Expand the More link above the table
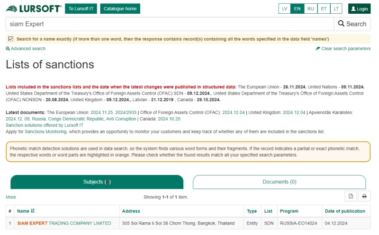This screenshot has width=379, height=235. tap(10, 197)
